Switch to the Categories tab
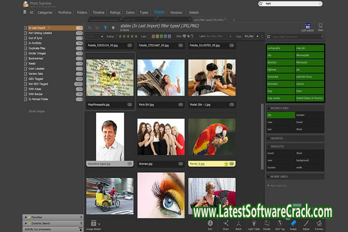348x232 pixels. (45, 13)
